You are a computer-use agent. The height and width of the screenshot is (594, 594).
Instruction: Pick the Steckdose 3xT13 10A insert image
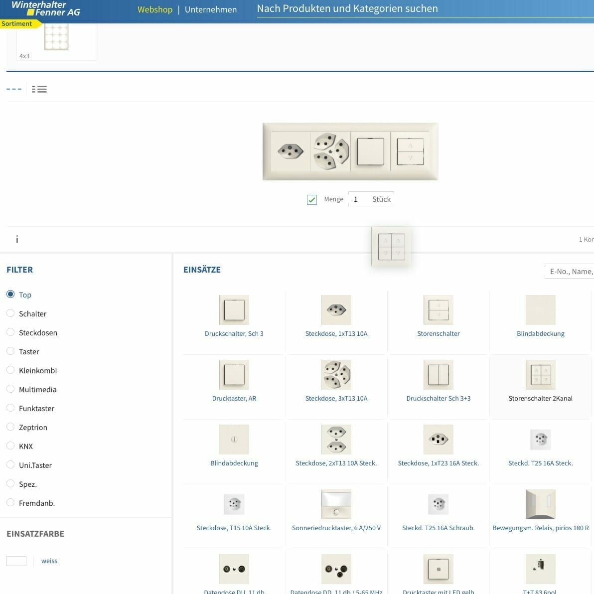pyautogui.click(x=336, y=375)
